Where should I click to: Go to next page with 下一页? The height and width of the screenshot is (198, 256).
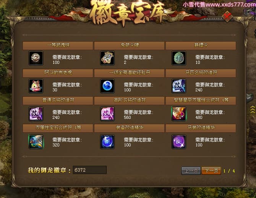211,171
